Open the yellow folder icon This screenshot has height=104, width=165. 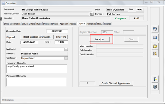[x=155, y=46]
